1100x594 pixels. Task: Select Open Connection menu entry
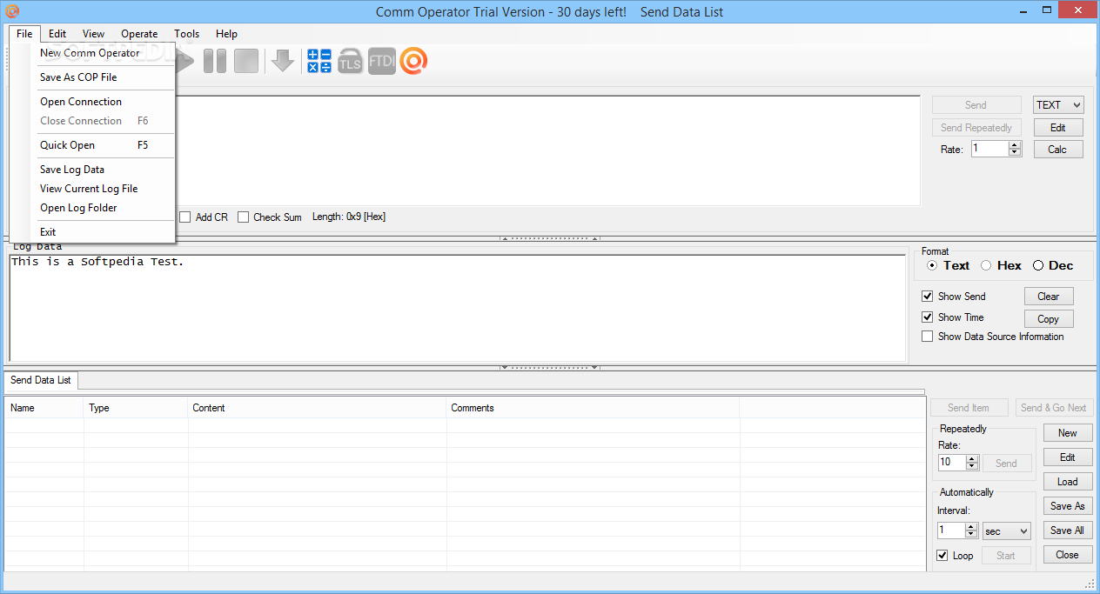coord(93,102)
